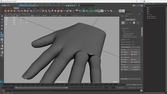
Task: Click the Bevel tool in Components section
Action: pyautogui.click(x=135, y=60)
